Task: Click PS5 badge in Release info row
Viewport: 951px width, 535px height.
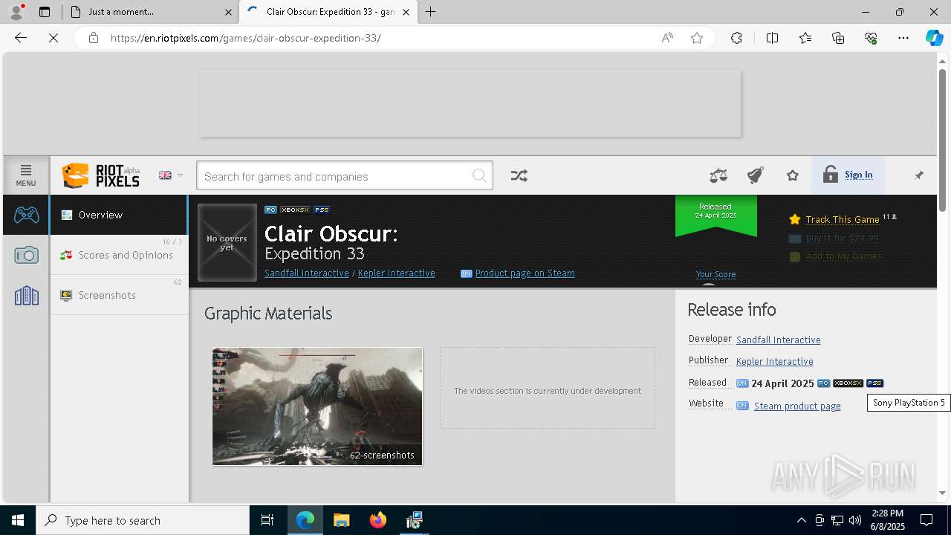Action: (x=875, y=383)
